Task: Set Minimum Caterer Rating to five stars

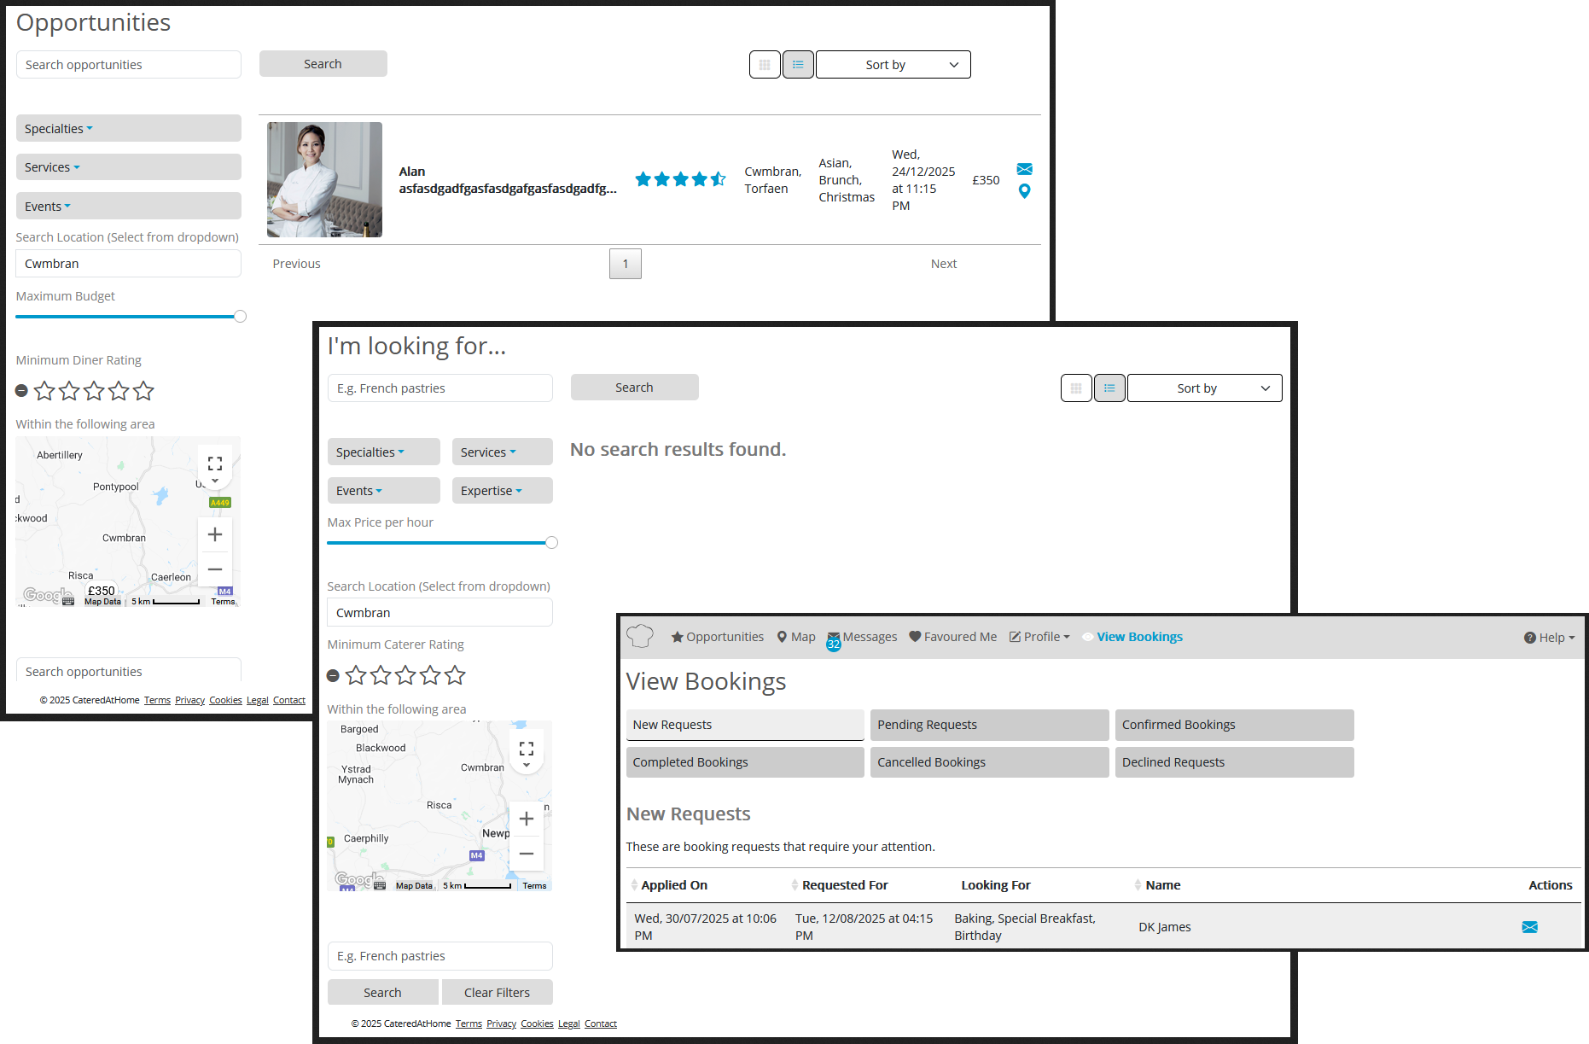Action: pyautogui.click(x=455, y=675)
